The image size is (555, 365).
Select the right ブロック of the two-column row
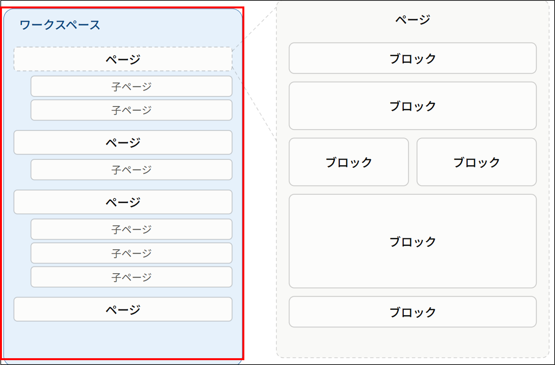pyautogui.click(x=477, y=162)
